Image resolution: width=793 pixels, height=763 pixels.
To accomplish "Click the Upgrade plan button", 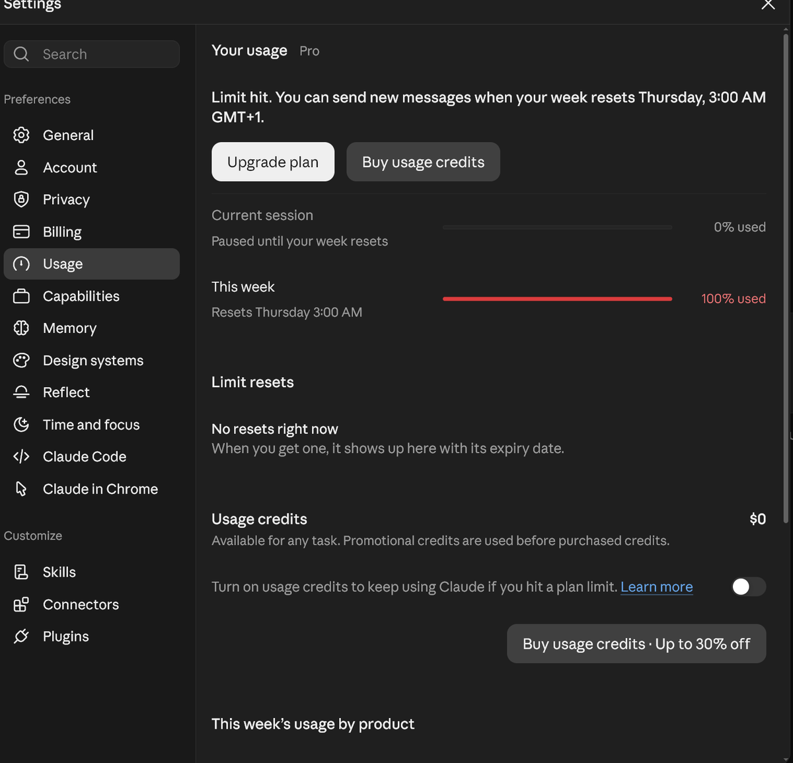I will coord(273,162).
